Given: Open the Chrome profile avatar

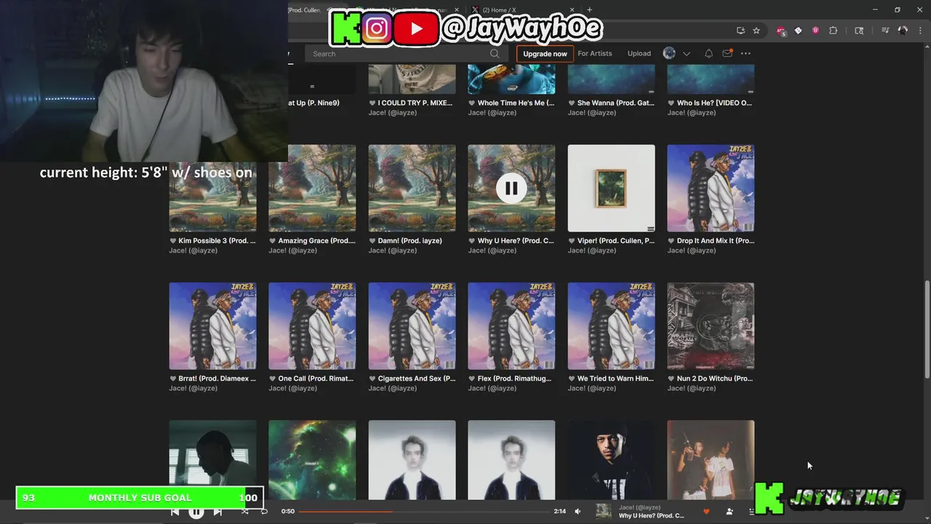Looking at the screenshot, I should click(903, 31).
